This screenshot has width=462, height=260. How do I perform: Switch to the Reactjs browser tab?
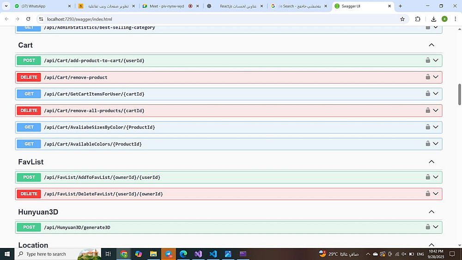235,6
